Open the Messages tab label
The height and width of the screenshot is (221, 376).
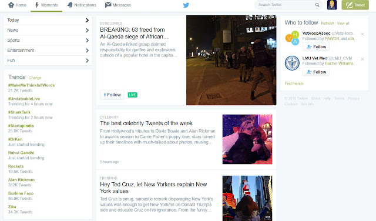click(x=122, y=5)
